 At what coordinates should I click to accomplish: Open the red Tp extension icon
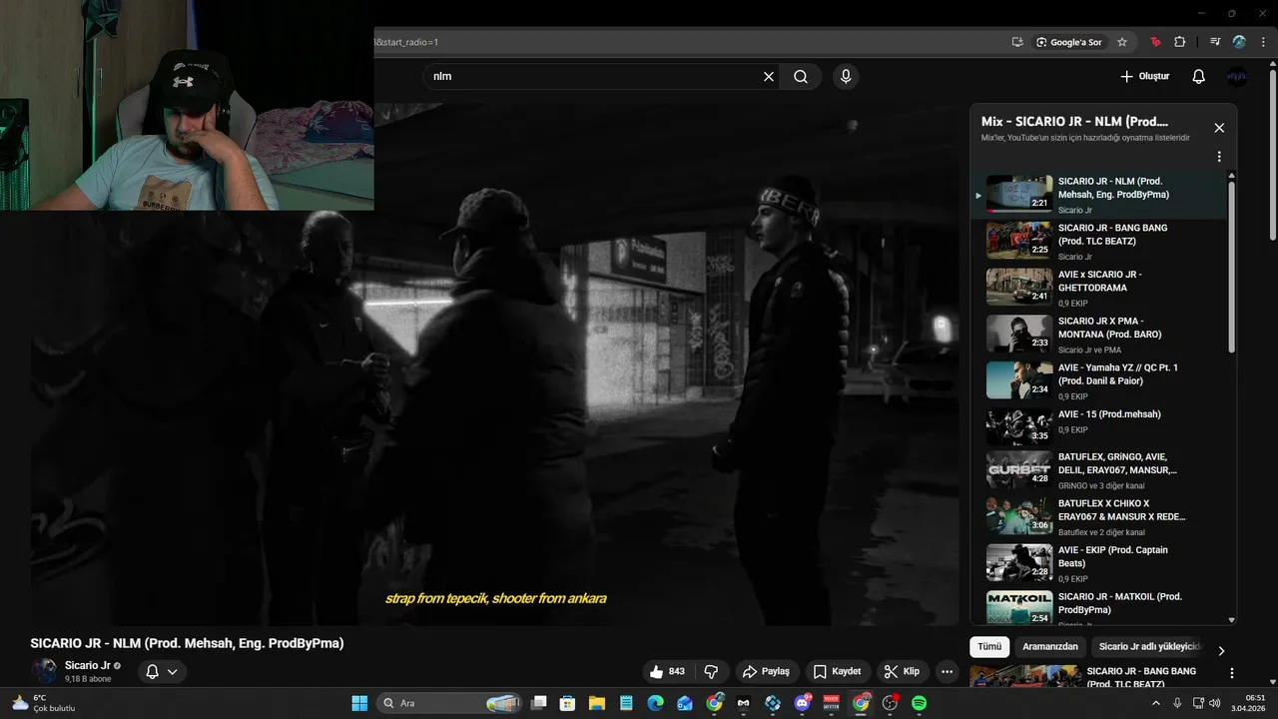1155,42
